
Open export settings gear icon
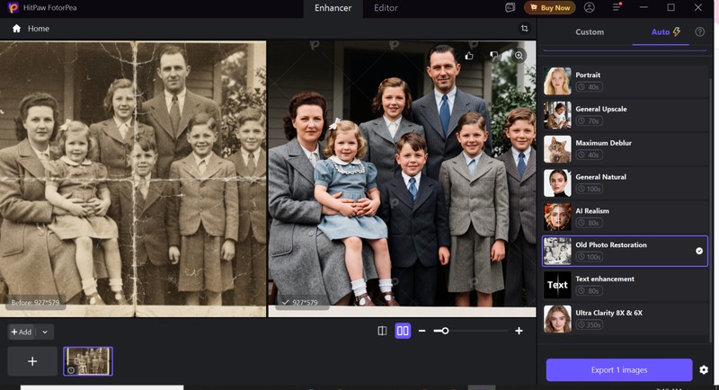coord(704,369)
